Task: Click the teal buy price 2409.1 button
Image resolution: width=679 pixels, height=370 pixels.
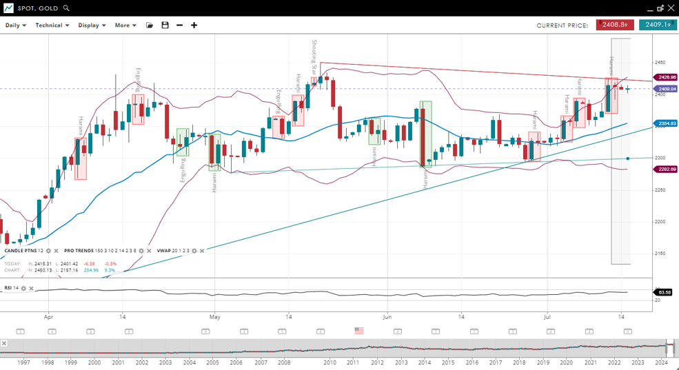Action: click(657, 25)
